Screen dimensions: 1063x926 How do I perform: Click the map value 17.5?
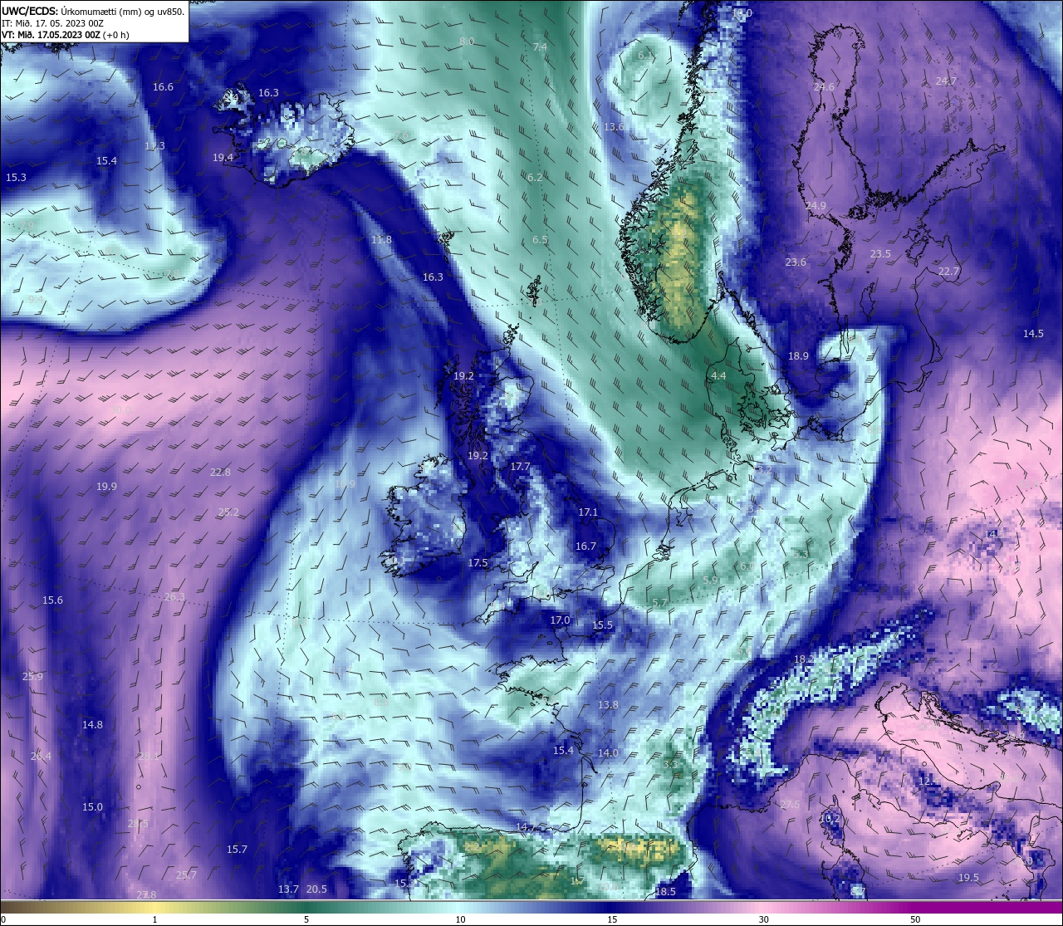(x=478, y=563)
